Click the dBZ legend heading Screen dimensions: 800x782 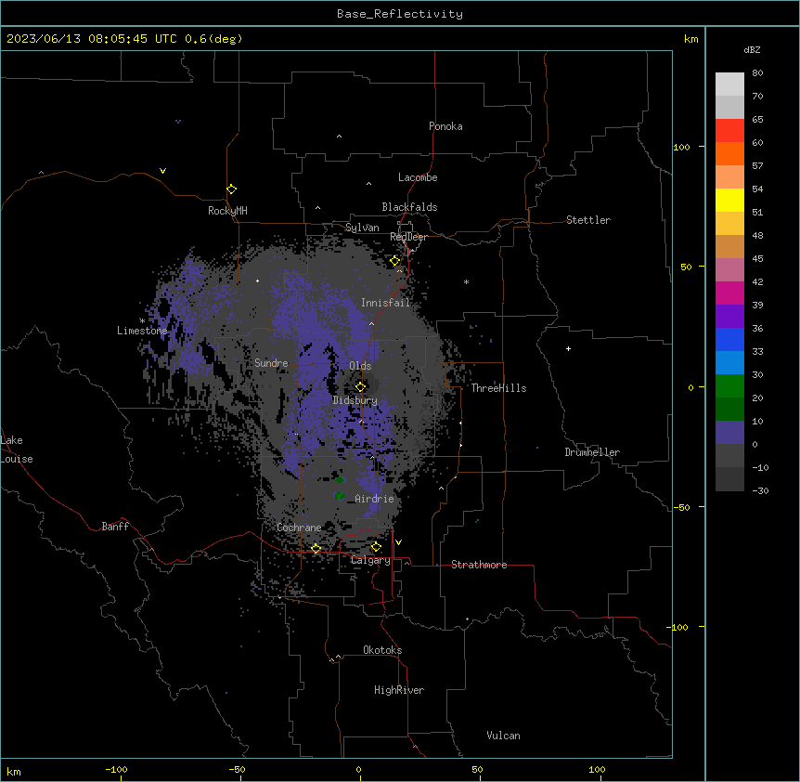pyautogui.click(x=752, y=50)
